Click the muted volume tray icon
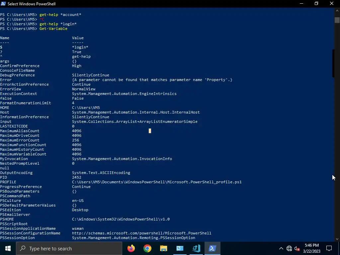The height and width of the screenshot is (255, 340). coord(297,248)
